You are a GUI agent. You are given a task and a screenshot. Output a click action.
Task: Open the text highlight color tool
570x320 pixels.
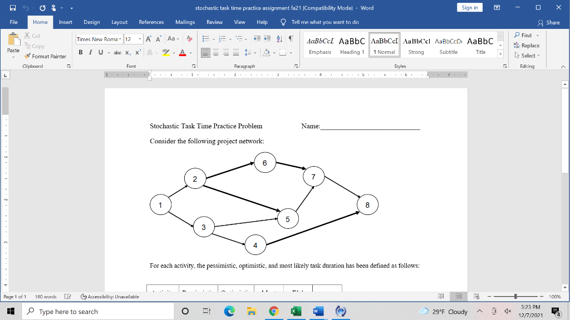point(165,51)
